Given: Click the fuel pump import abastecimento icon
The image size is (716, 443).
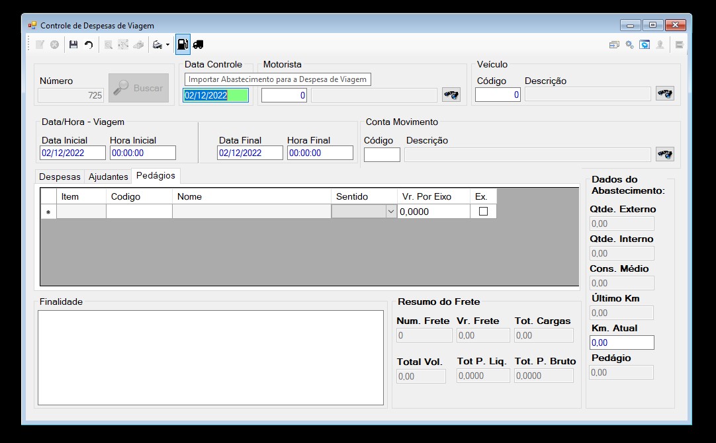Looking at the screenshot, I should coord(183,44).
